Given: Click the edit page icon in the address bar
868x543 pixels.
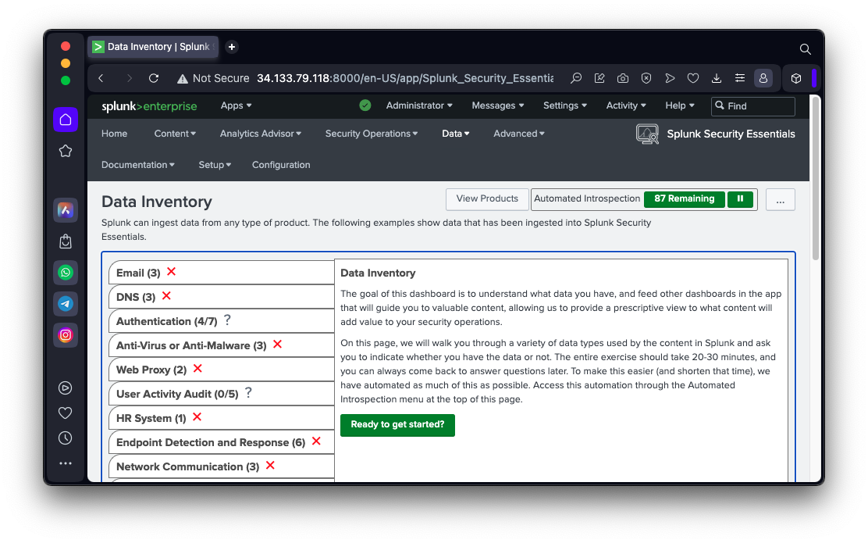Looking at the screenshot, I should (x=599, y=78).
